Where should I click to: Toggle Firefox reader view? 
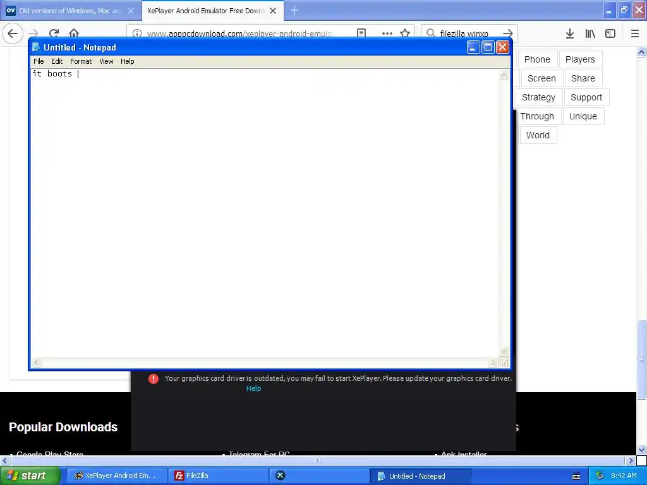361,33
